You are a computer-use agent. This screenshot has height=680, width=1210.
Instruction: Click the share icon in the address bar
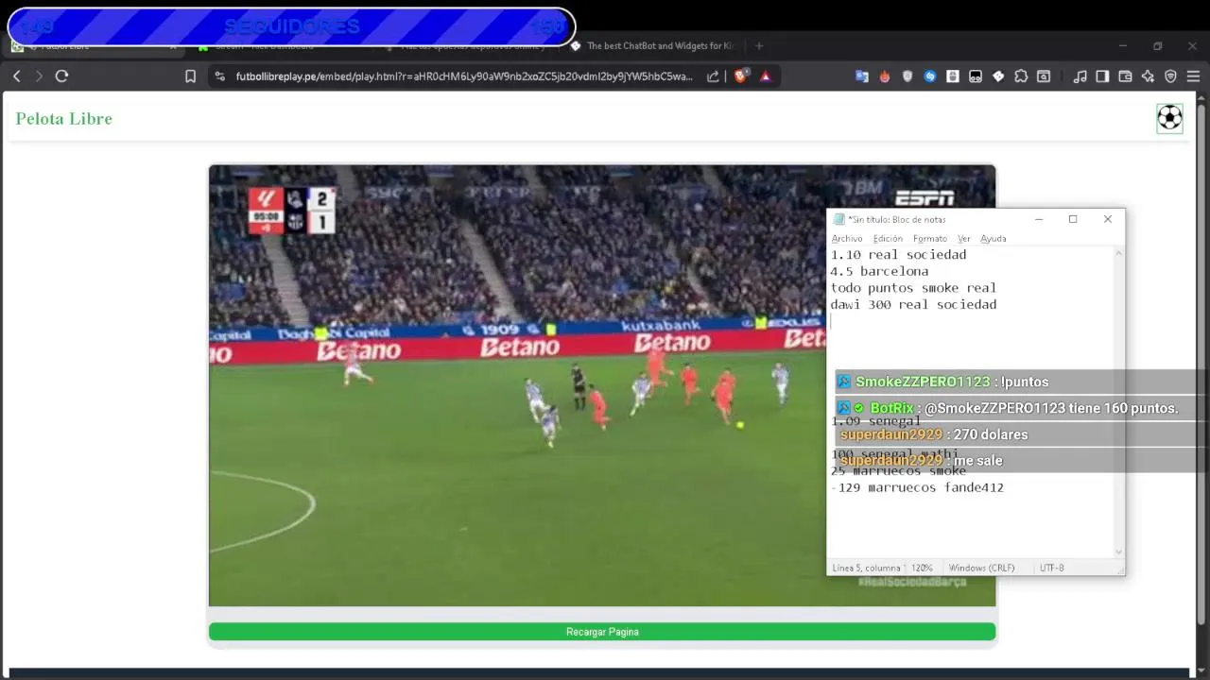pyautogui.click(x=713, y=76)
